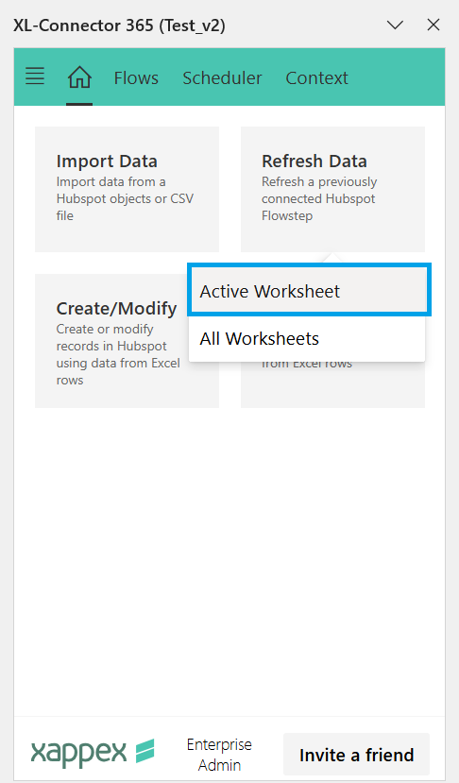Click the Import Data card
The width and height of the screenshot is (459, 783).
tap(127, 189)
